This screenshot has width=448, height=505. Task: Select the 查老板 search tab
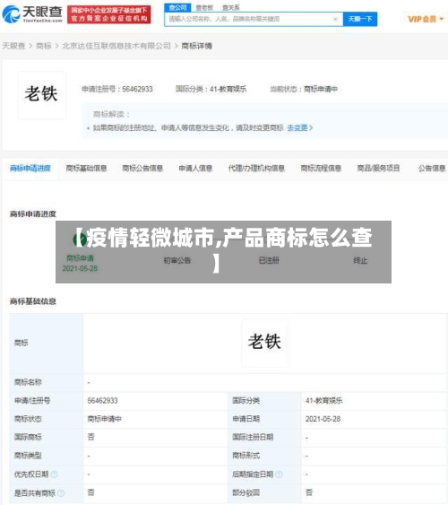tap(204, 7)
